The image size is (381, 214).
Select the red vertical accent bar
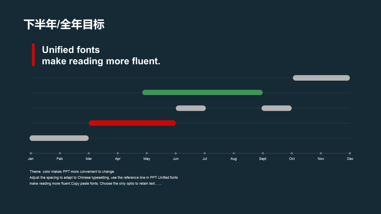[33, 55]
